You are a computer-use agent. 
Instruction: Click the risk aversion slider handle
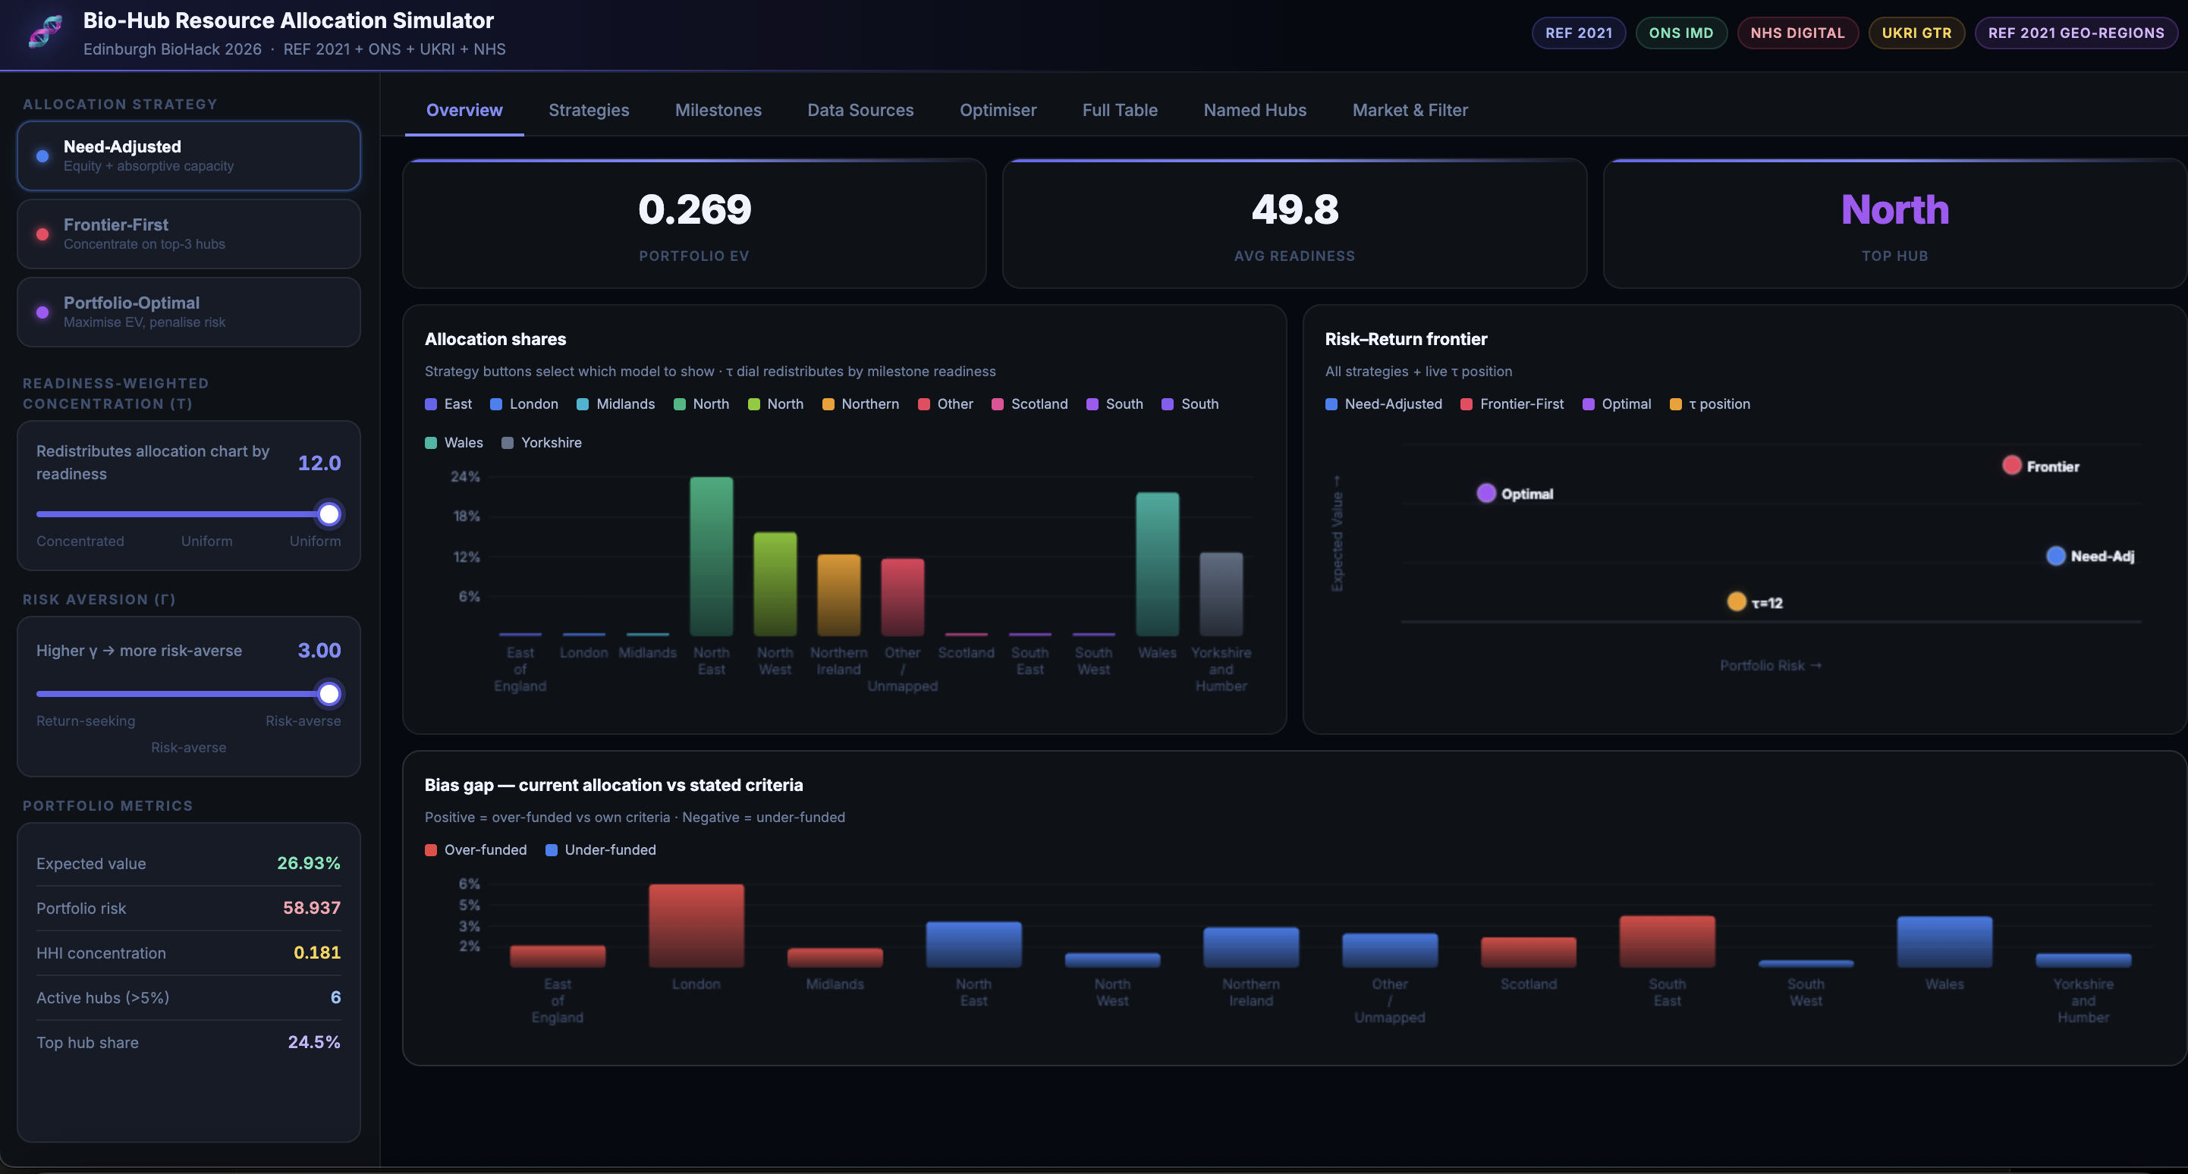pos(329,693)
